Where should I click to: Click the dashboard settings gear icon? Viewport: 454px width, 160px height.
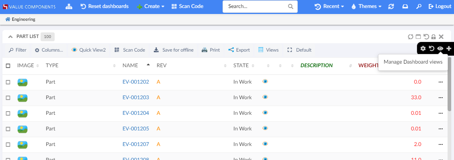coord(423,48)
